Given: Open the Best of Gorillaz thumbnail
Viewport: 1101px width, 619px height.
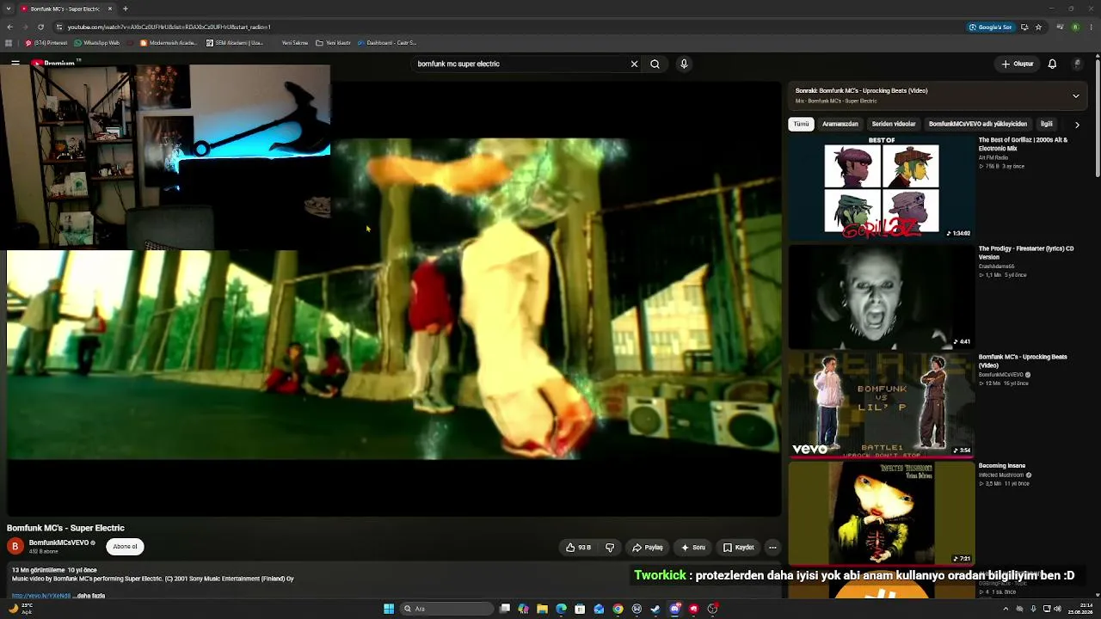Looking at the screenshot, I should point(881,188).
